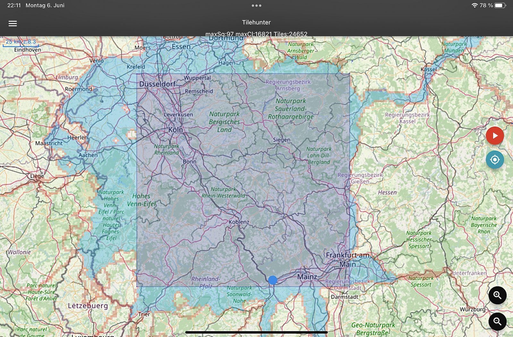Screen dimensions: 513x337
Task: Tap the maxSq tile statistics line
Action: pos(256,34)
